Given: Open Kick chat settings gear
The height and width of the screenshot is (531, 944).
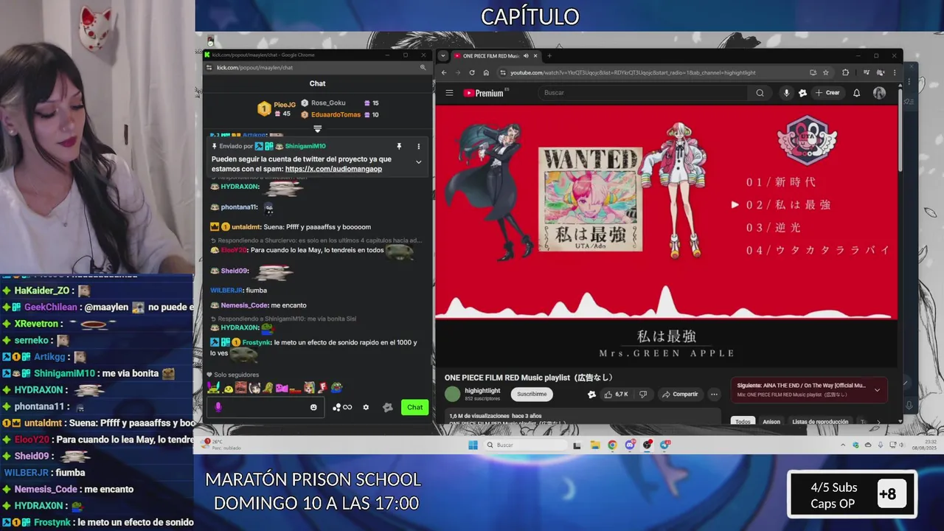Looking at the screenshot, I should [x=366, y=407].
